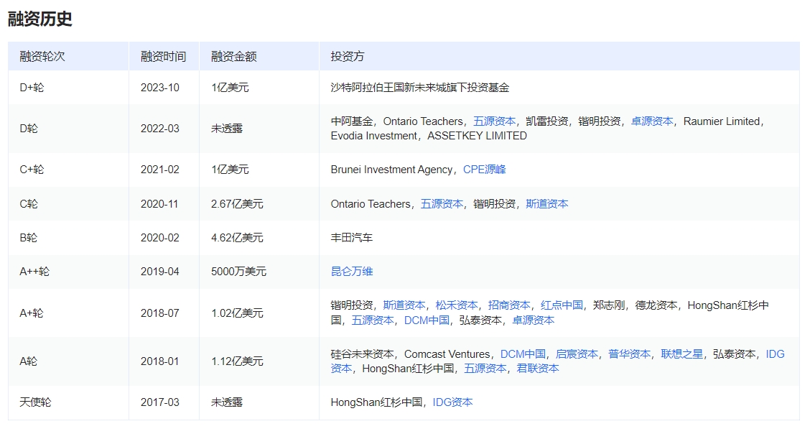Click the 昆仑万维 investor link
Image resolution: width=810 pixels, height=434 pixels.
tap(352, 272)
